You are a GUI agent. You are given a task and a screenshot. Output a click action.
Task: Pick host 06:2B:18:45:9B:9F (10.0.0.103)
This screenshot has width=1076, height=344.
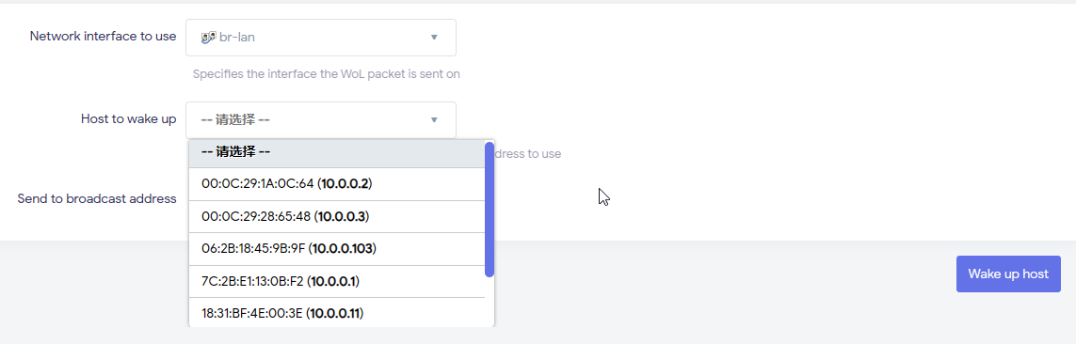(x=337, y=249)
